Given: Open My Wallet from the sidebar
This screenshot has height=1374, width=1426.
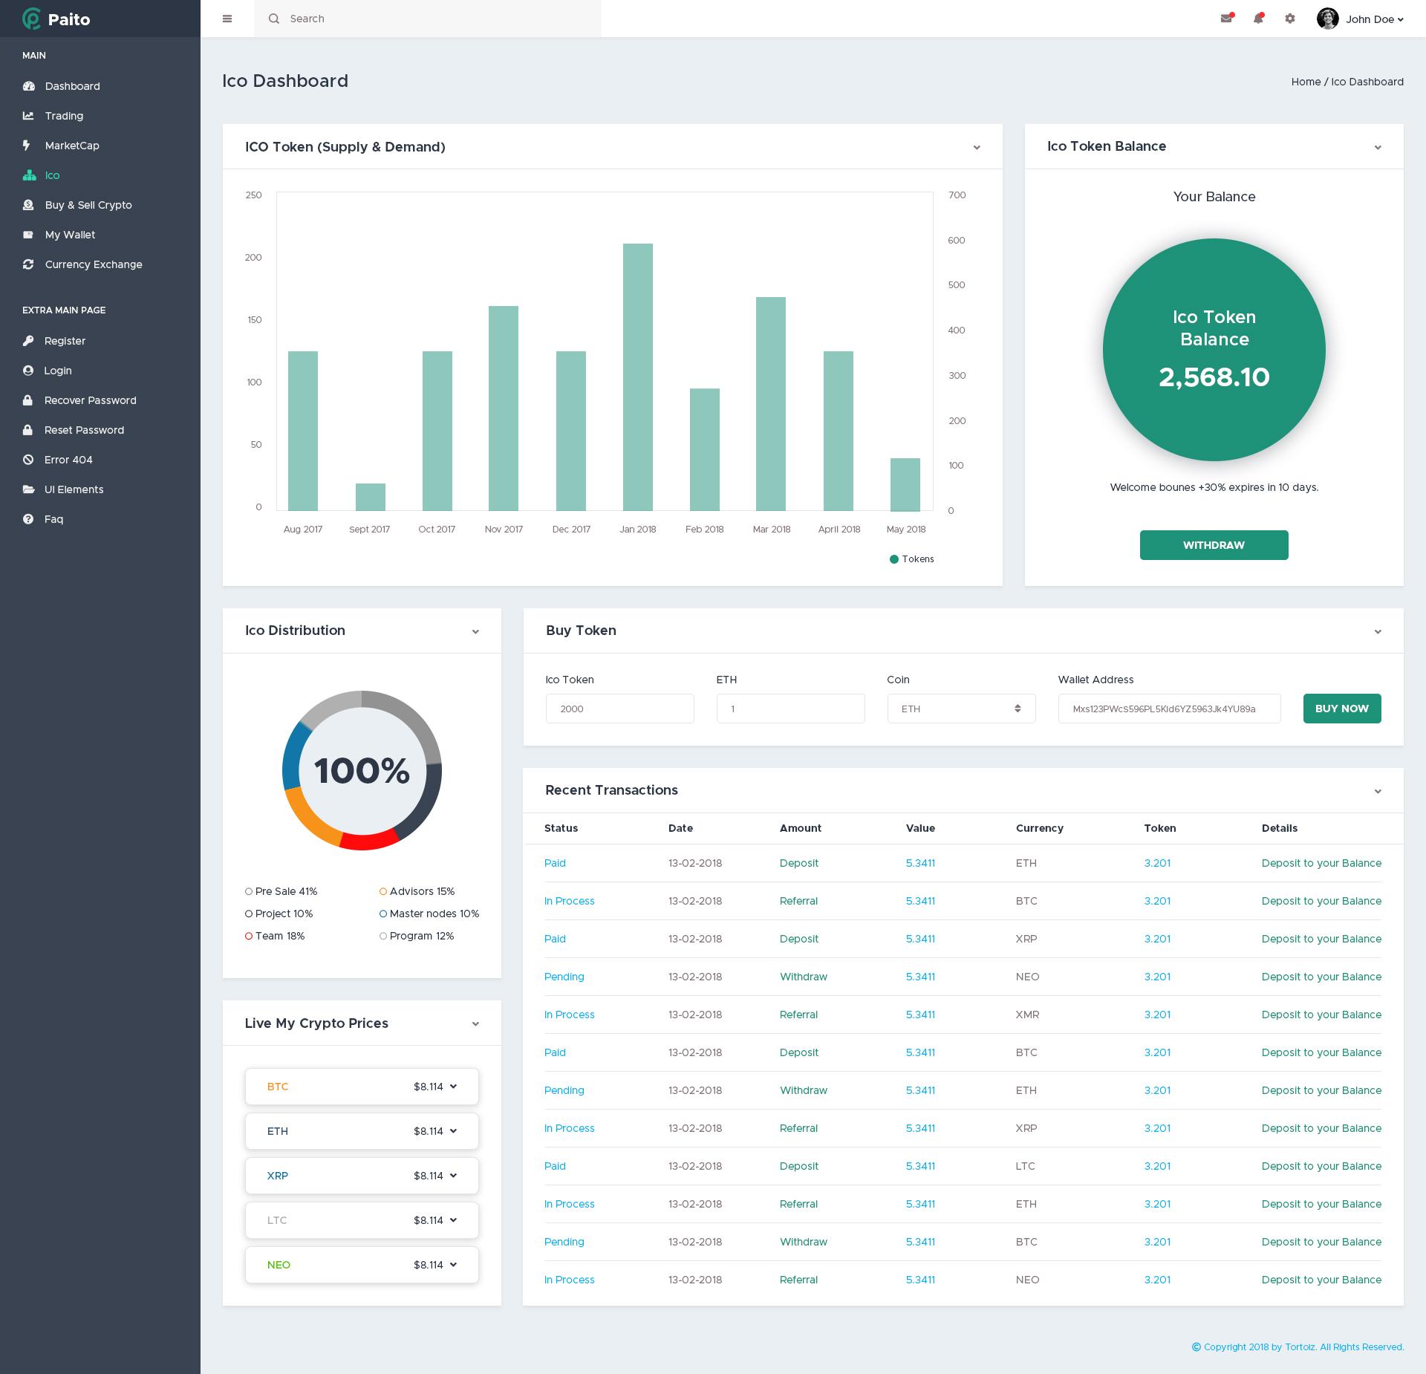Looking at the screenshot, I should (28, 235).
